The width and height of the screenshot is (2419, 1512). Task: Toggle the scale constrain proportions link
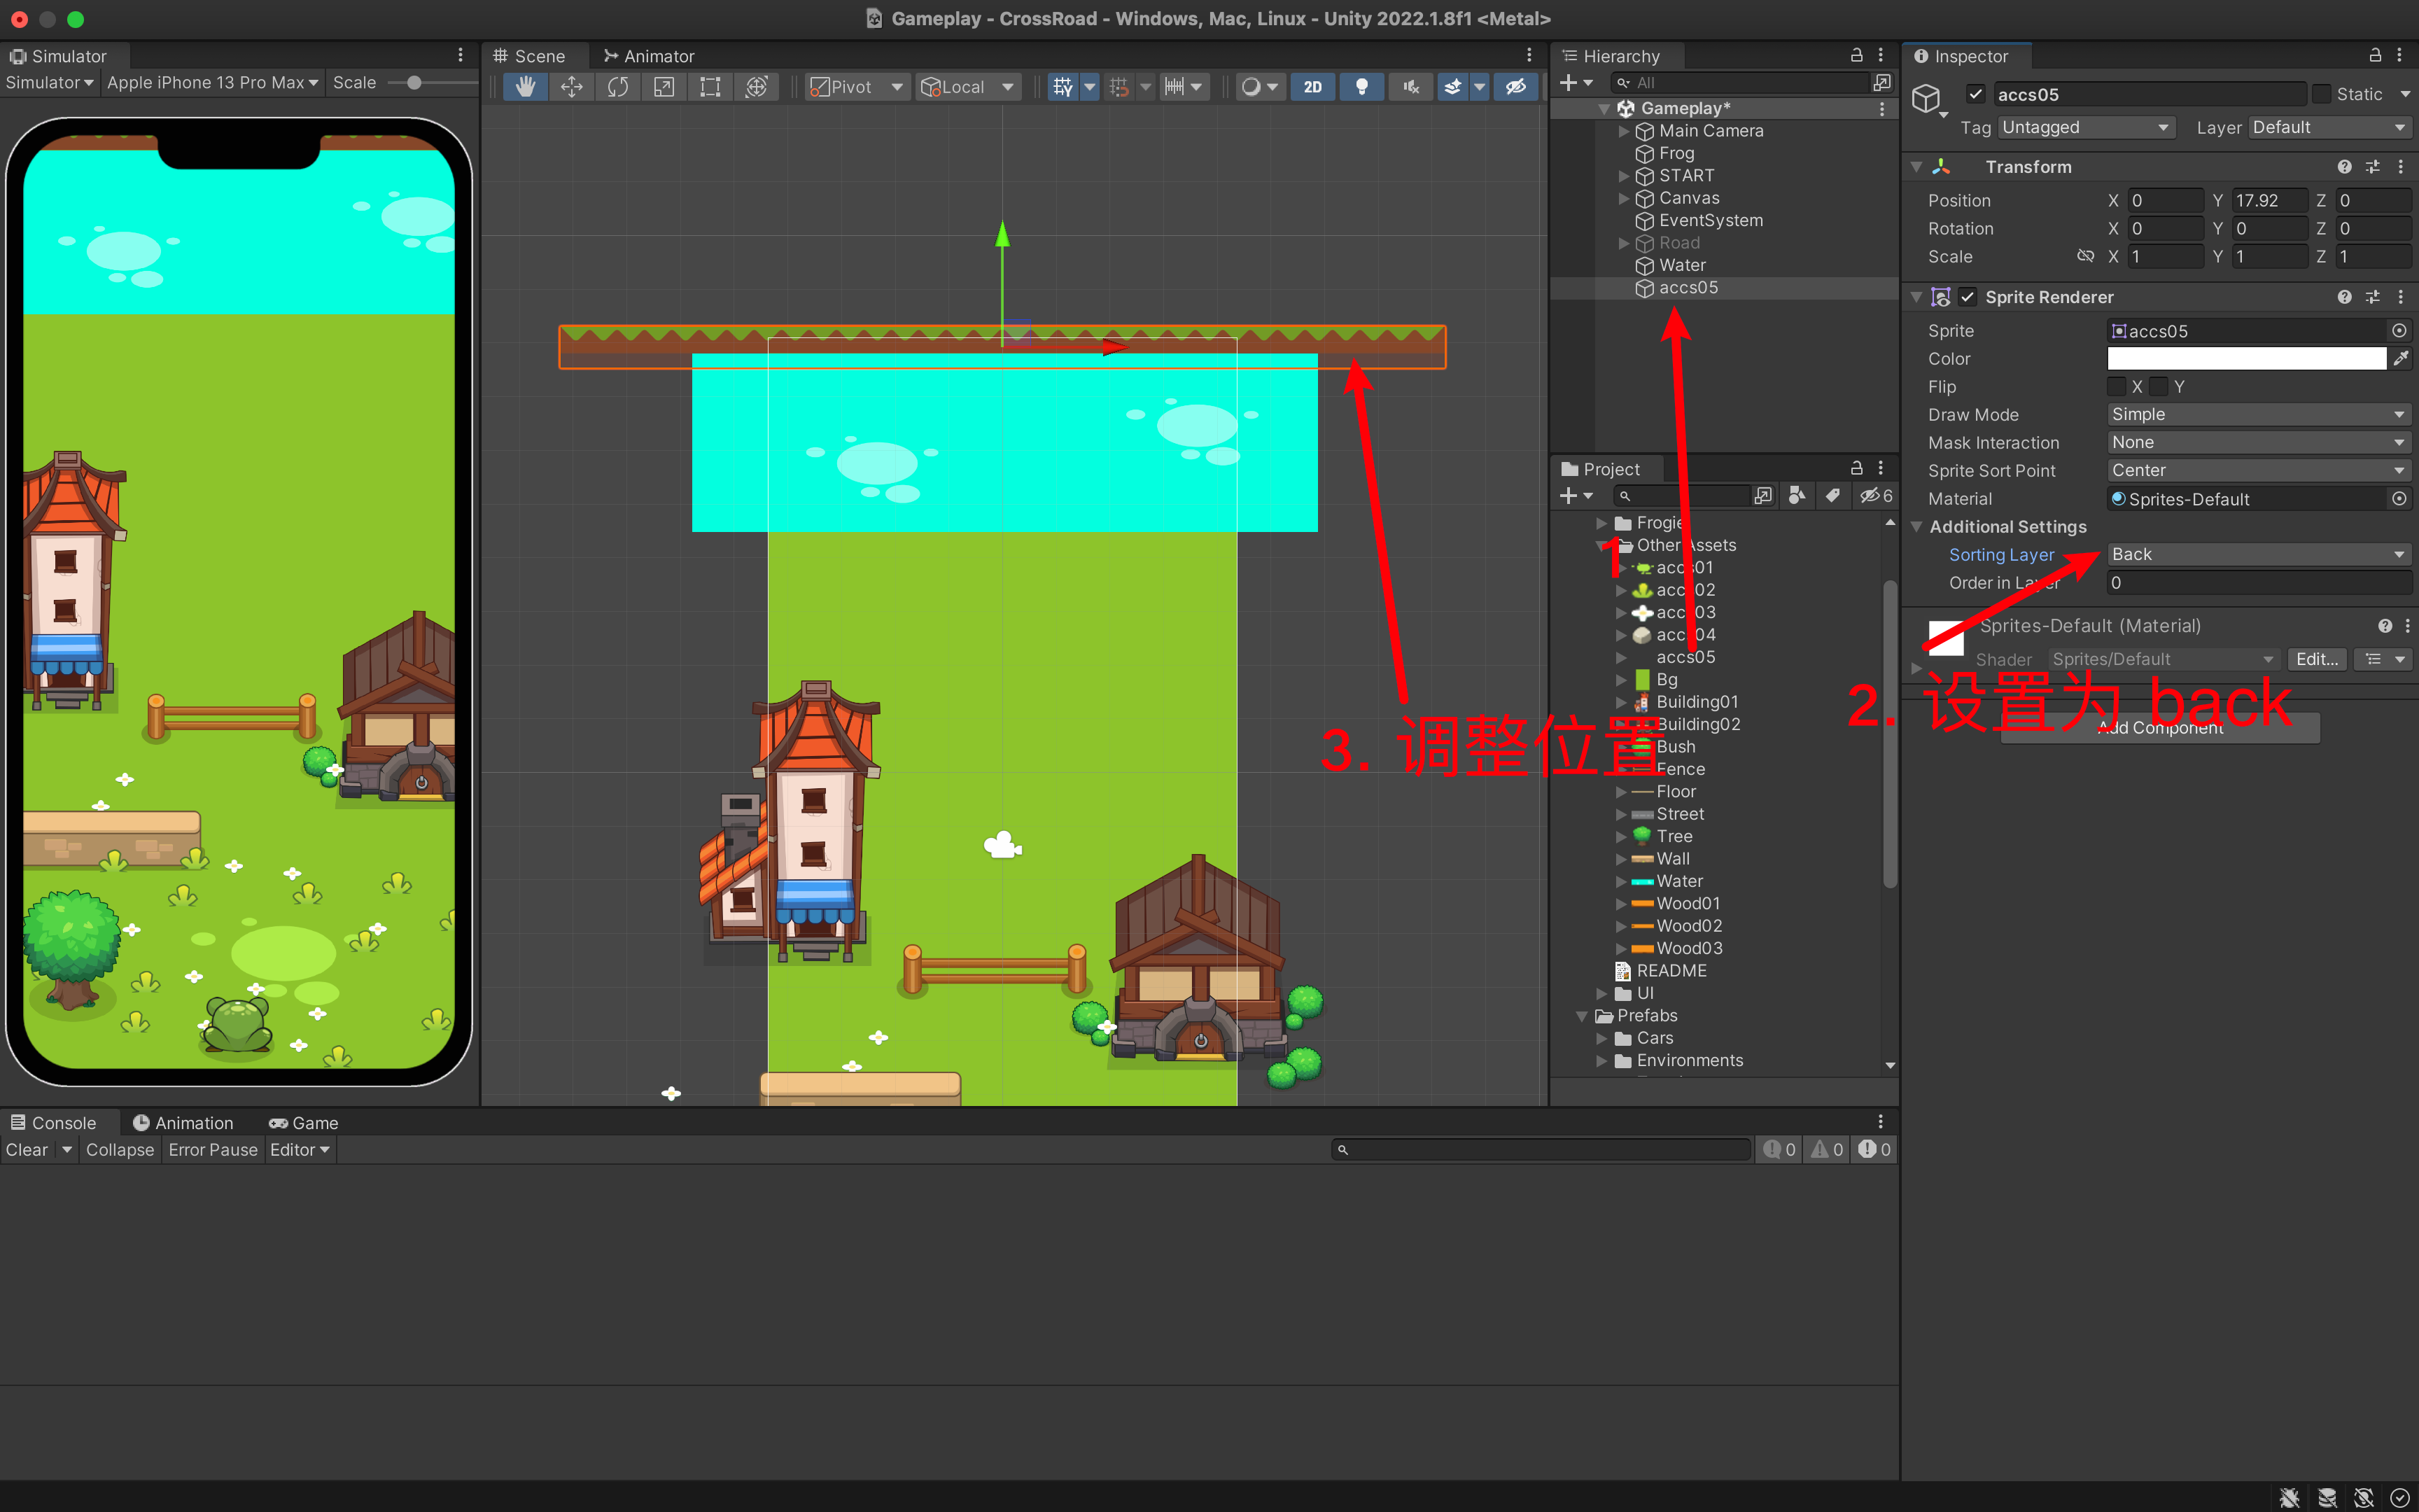(x=2085, y=256)
